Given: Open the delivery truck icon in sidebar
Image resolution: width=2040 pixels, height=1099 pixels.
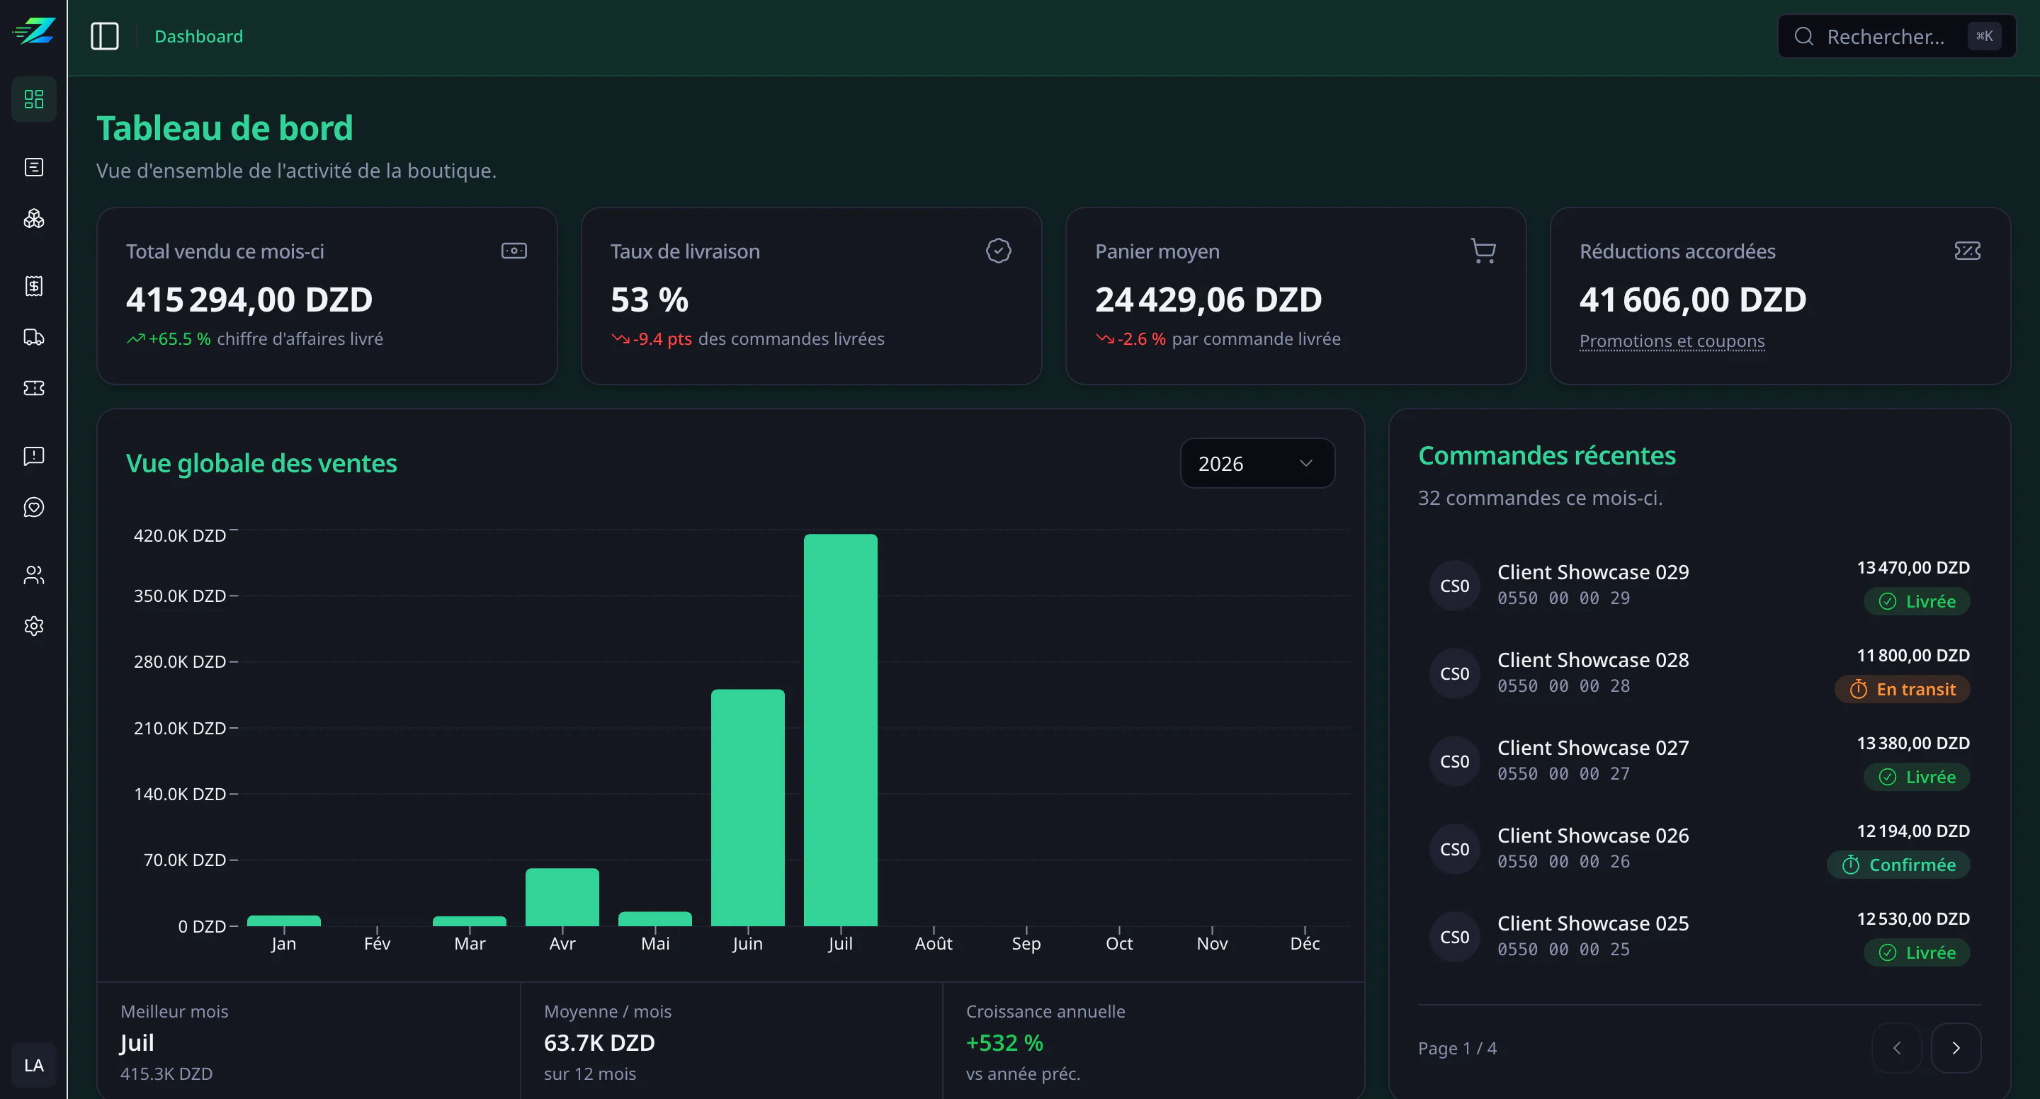Looking at the screenshot, I should pyautogui.click(x=34, y=336).
